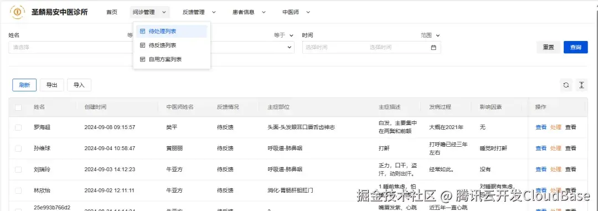Open the 范围 operator dropdown above the time field

(431, 35)
